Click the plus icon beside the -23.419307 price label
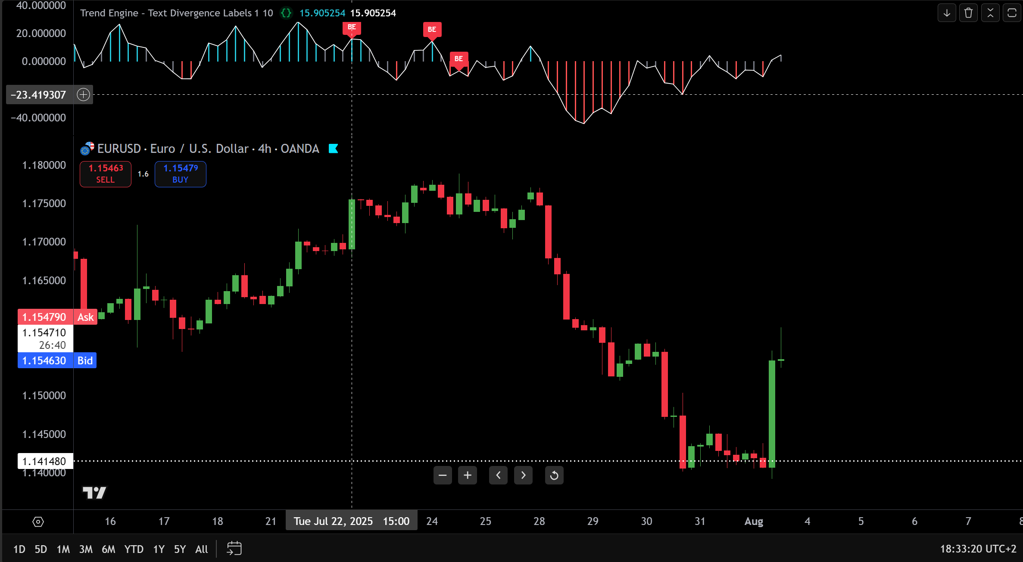 [x=83, y=94]
